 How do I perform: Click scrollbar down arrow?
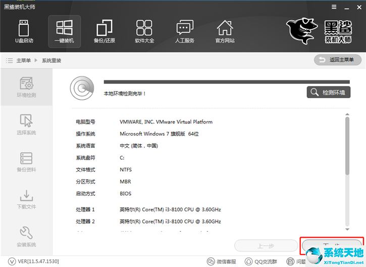(347, 230)
